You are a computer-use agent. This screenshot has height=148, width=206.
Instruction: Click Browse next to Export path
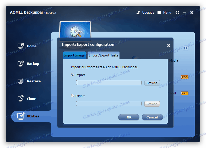pos(152,104)
